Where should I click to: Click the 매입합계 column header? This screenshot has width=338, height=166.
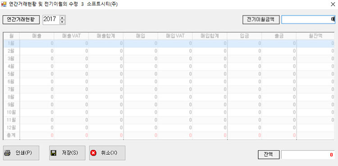pyautogui.click(x=210, y=36)
